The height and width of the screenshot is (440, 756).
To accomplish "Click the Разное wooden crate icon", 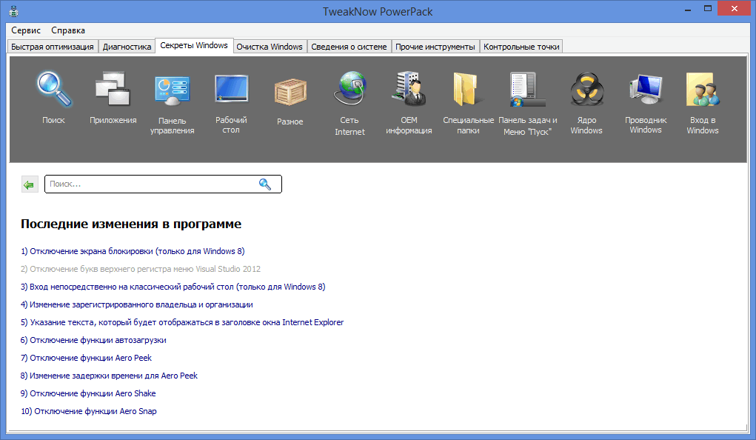I will [x=290, y=92].
